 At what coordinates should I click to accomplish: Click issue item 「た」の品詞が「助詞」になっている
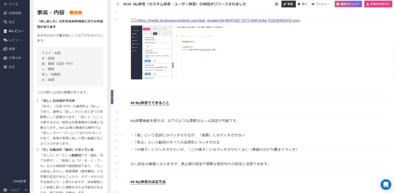pyautogui.click(x=67, y=150)
